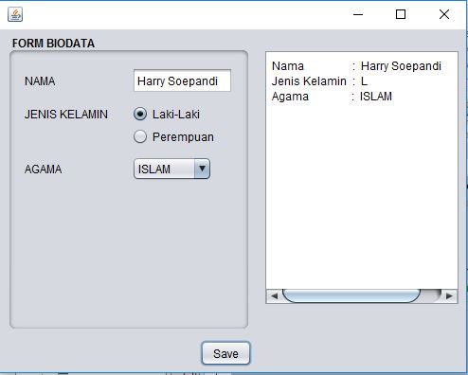Image resolution: width=468 pixels, height=375 pixels.
Task: Click the 'Jenis Kelamin : L' output line
Action: 319,81
